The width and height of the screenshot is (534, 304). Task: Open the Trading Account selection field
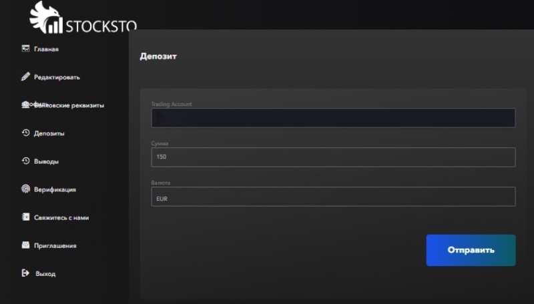pos(333,118)
